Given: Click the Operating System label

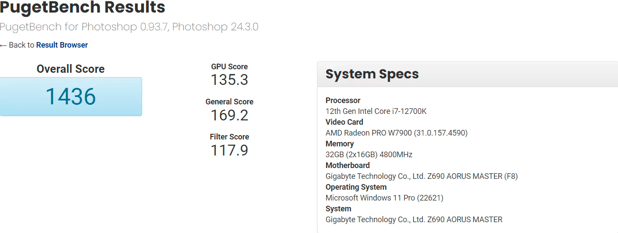Looking at the screenshot, I should click(x=356, y=187).
